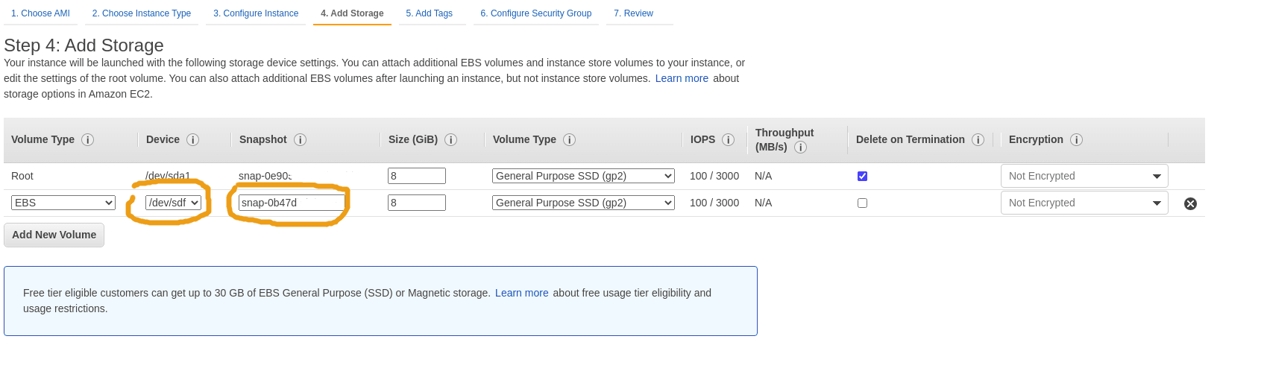This screenshot has width=1264, height=377.
Task: Uncheck Delete on Termination for Root volume
Action: (x=862, y=176)
